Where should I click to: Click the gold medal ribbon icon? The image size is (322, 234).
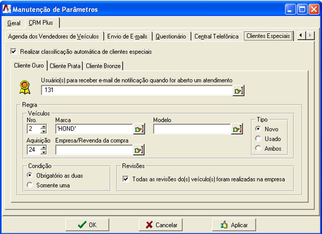tap(24, 87)
